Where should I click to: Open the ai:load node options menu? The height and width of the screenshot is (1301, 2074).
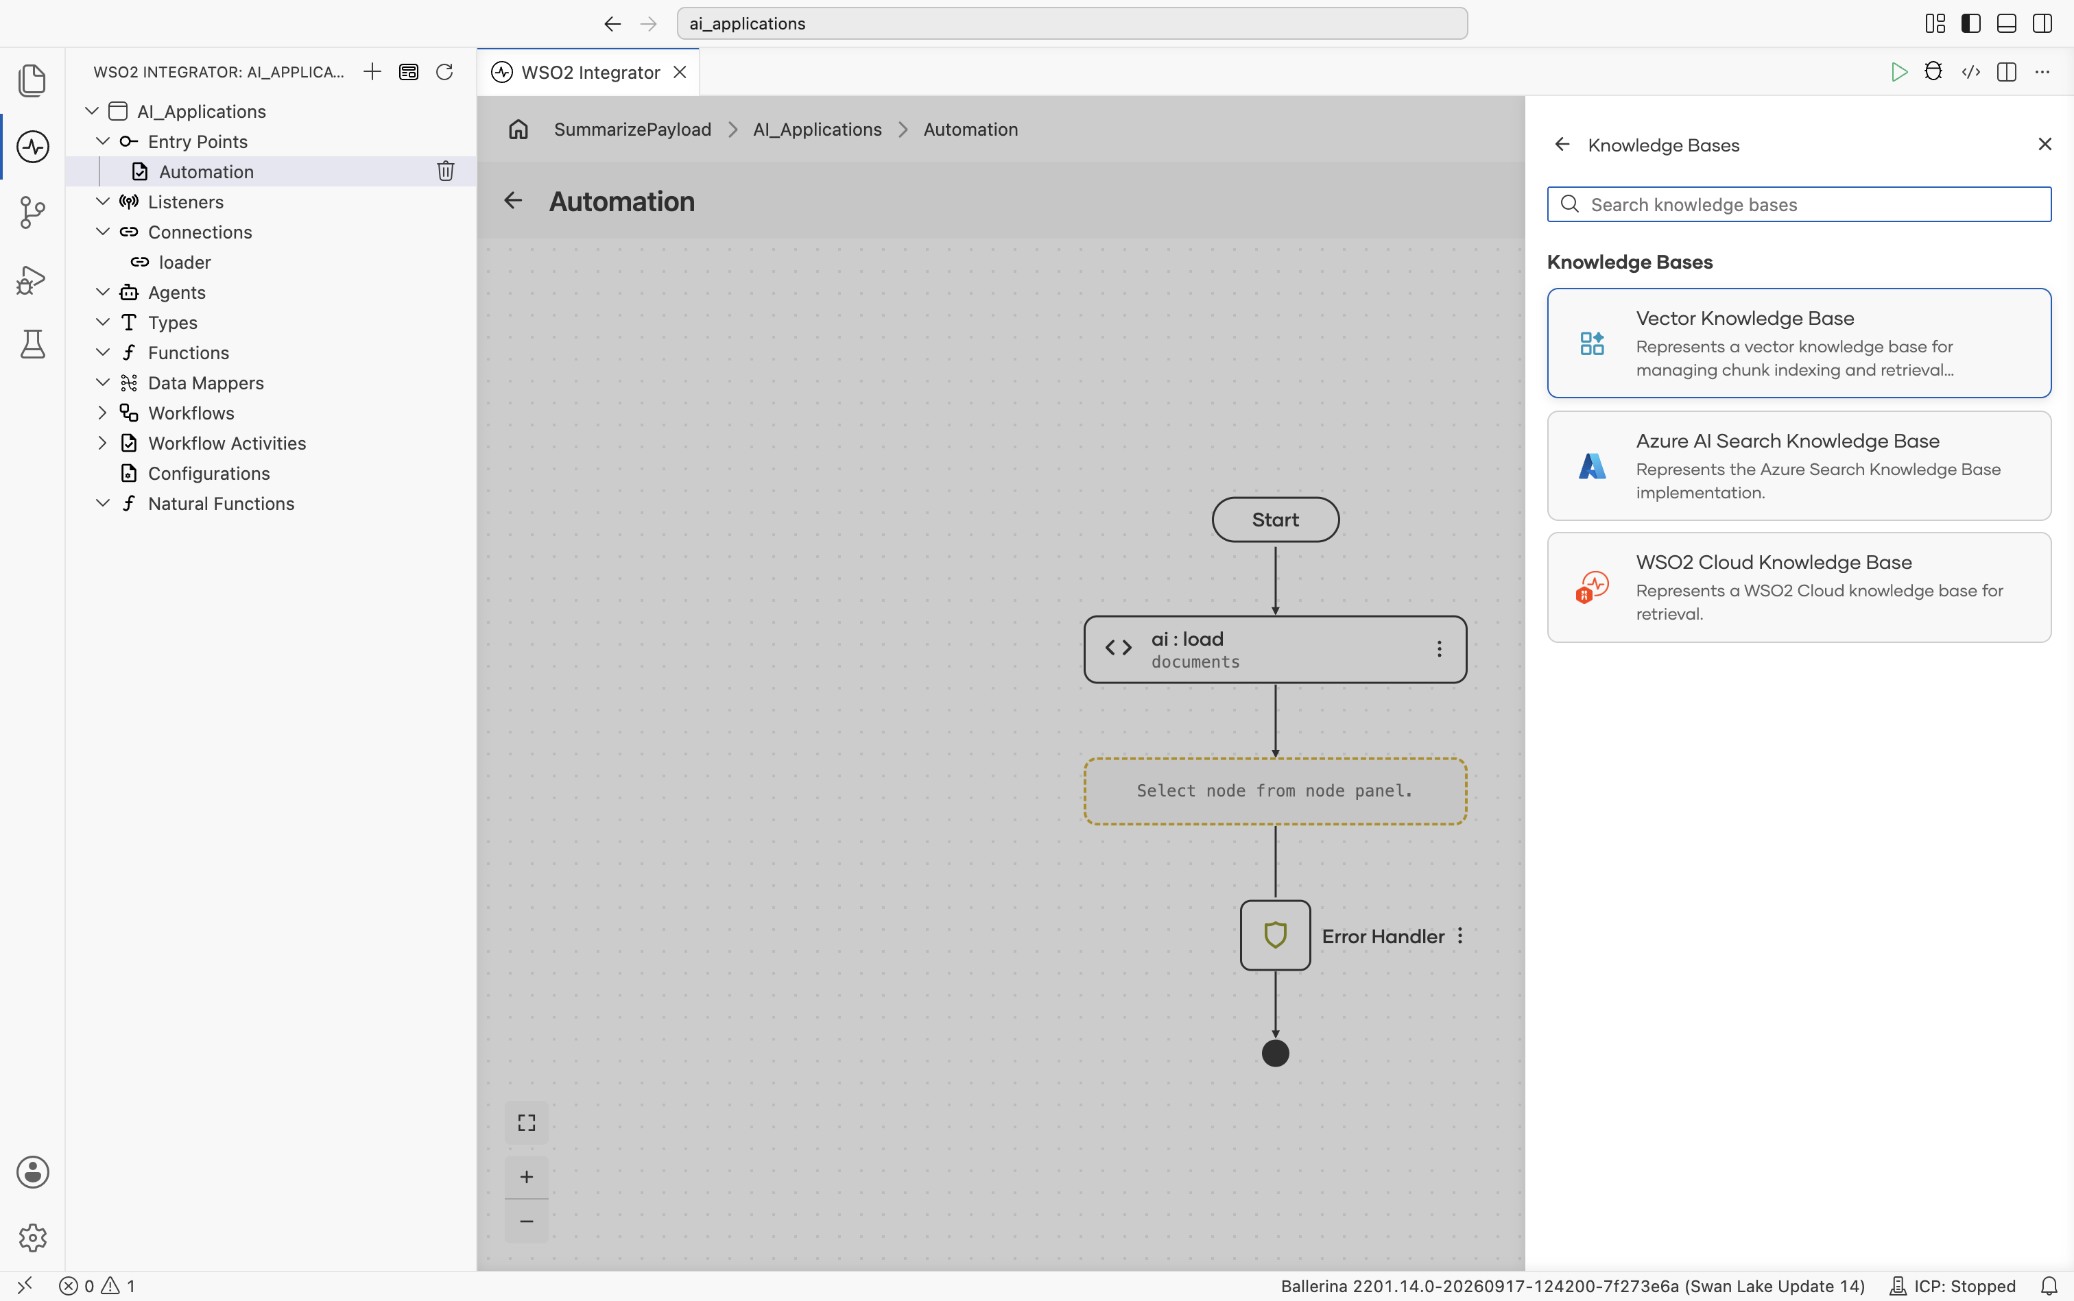1439,648
